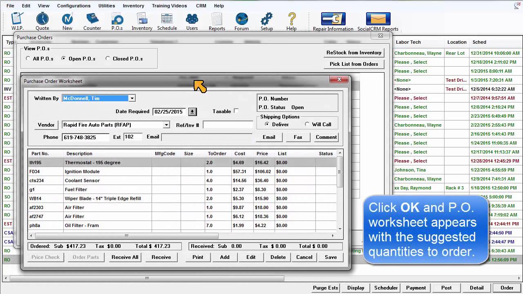Enable the Taxable checkbox

pos(236,111)
